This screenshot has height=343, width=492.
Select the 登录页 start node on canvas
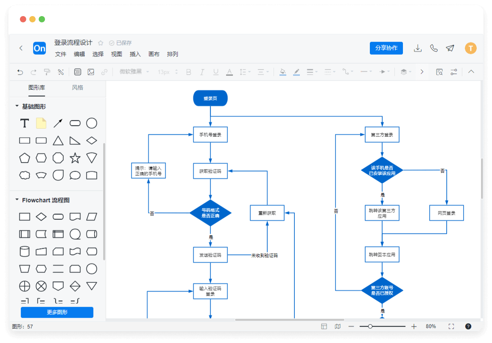pyautogui.click(x=210, y=98)
